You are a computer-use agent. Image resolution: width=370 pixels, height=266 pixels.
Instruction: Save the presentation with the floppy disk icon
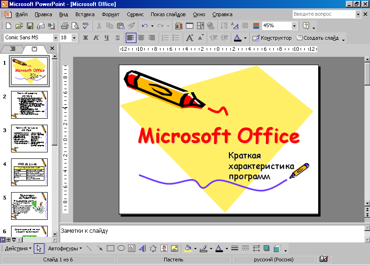(x=30, y=26)
